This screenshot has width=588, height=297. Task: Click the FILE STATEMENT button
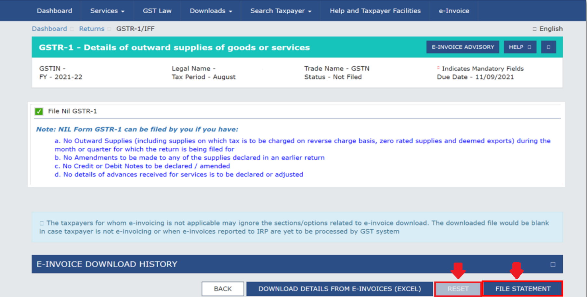pos(522,289)
